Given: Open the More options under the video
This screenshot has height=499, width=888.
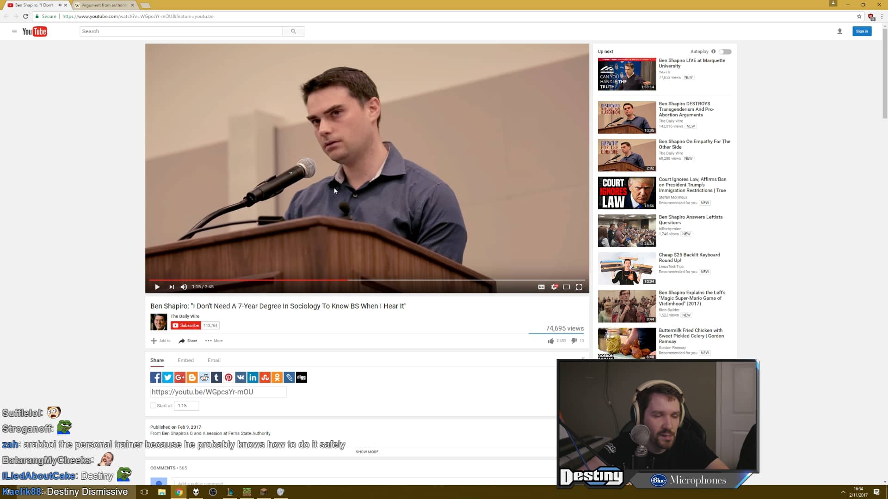Looking at the screenshot, I should tap(214, 341).
